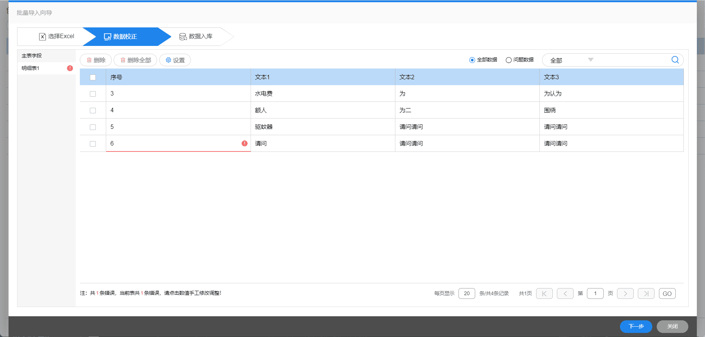Go to the next page

point(625,294)
